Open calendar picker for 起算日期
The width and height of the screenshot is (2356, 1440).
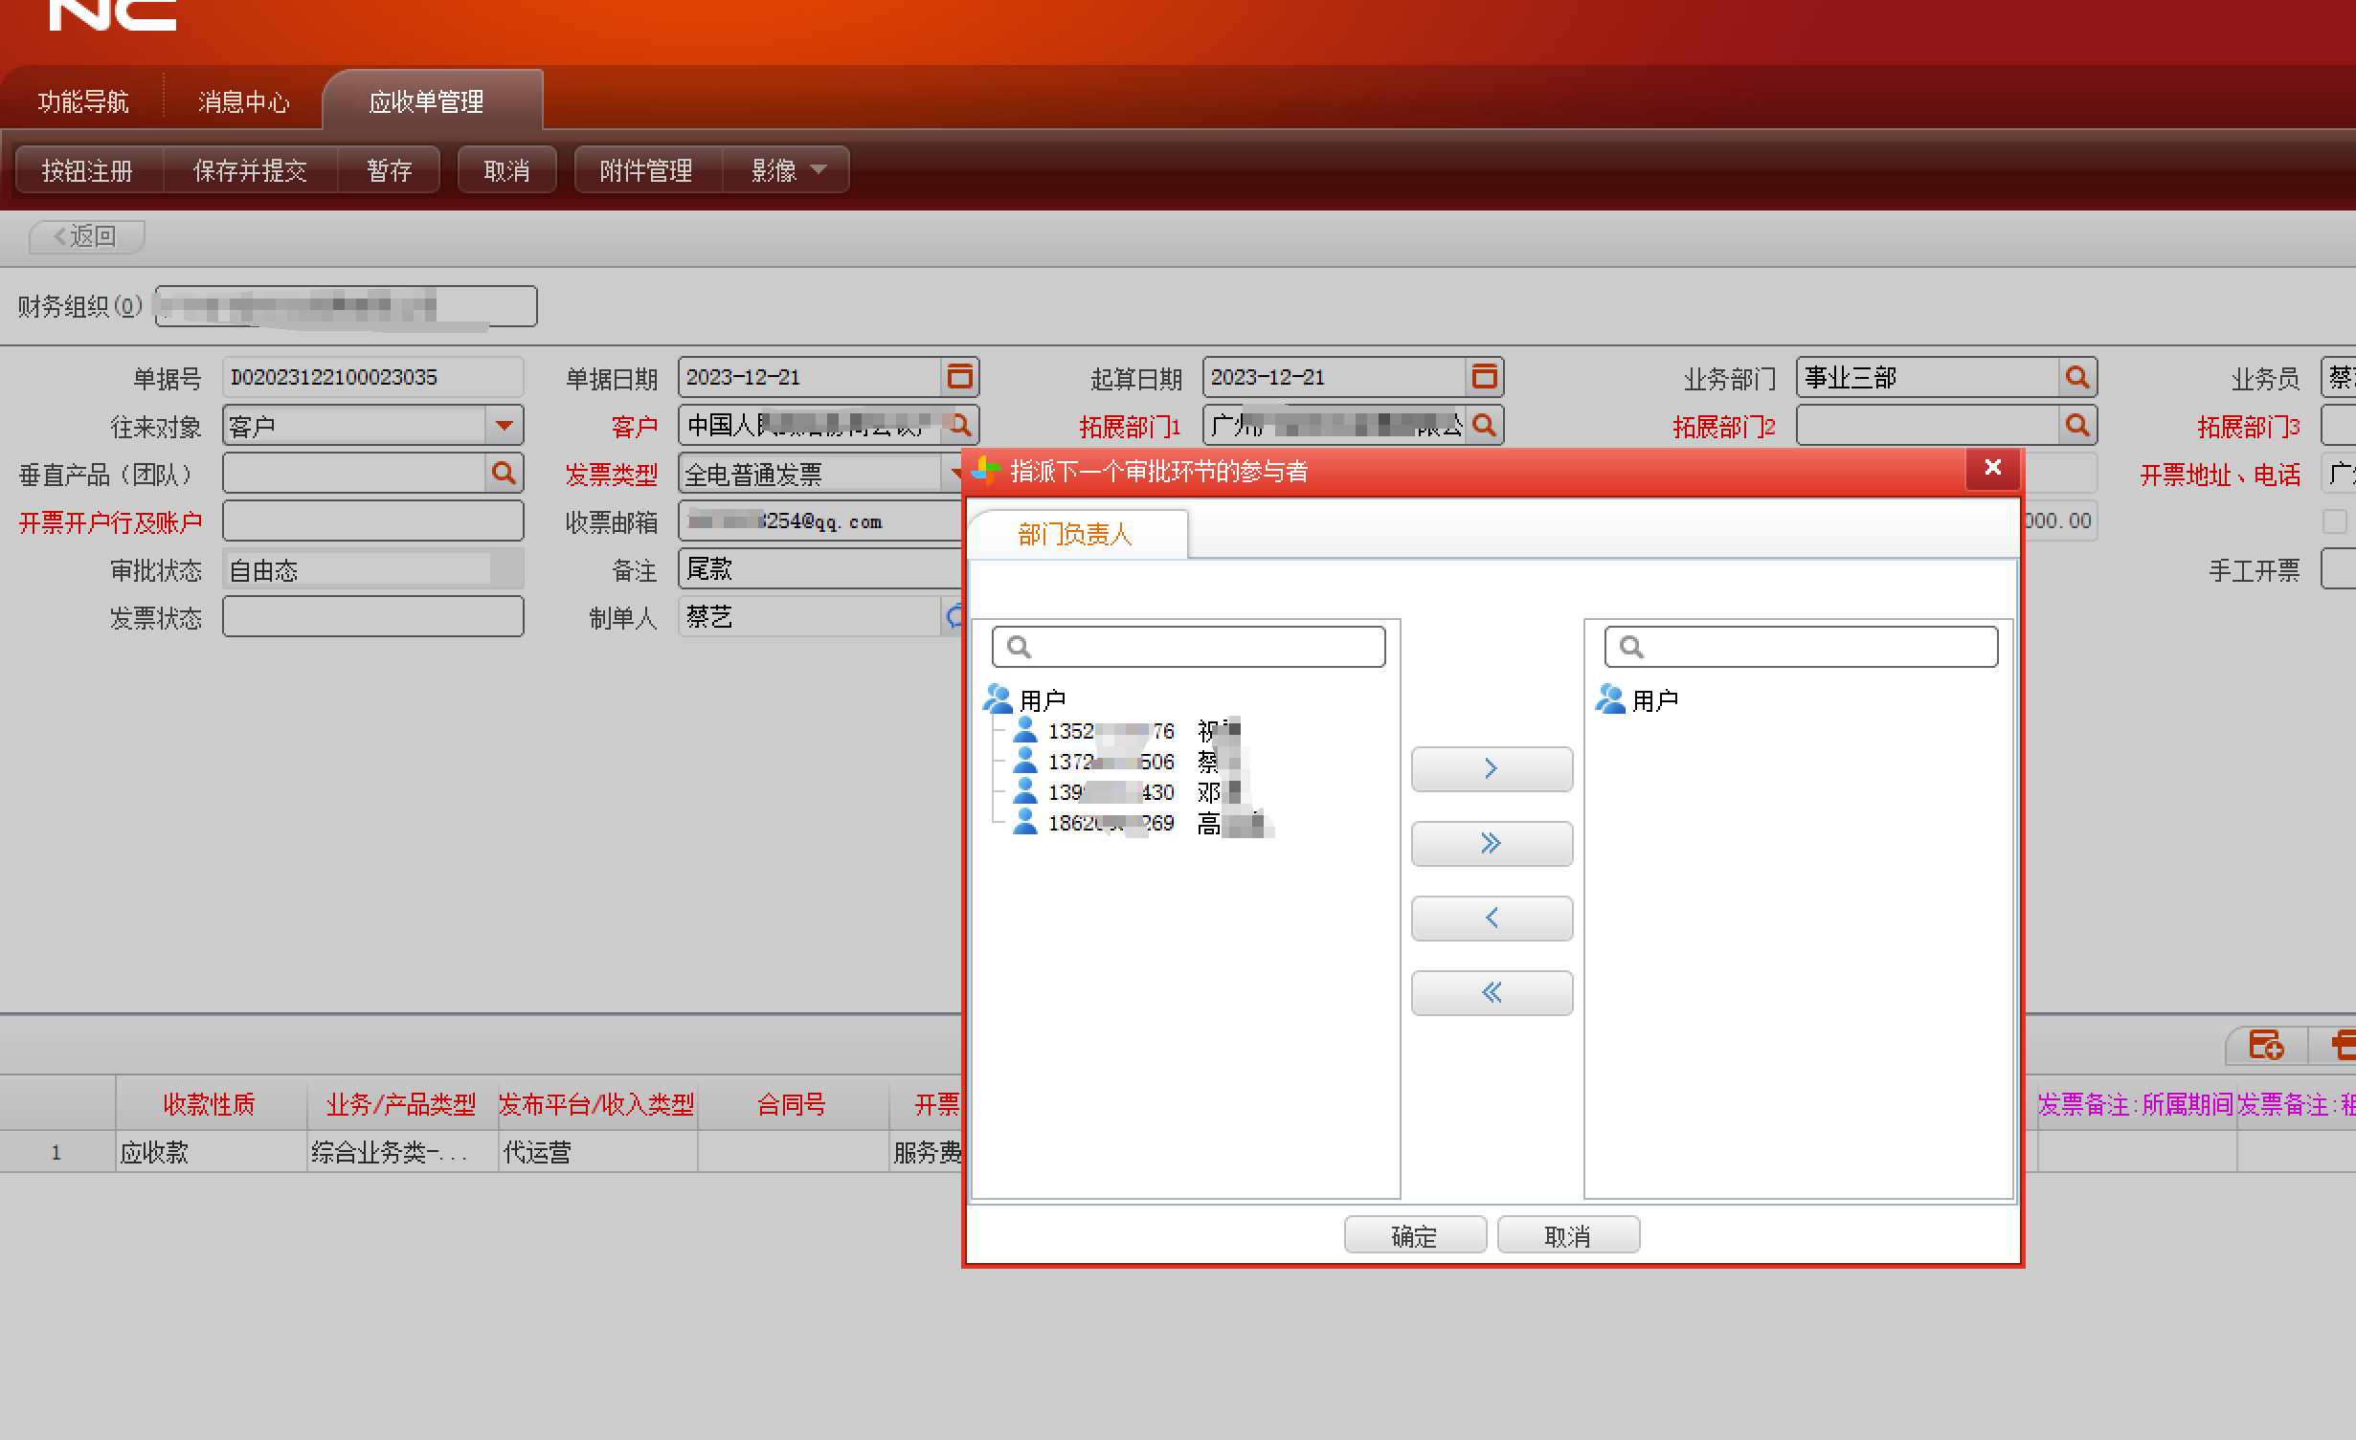pyautogui.click(x=1485, y=377)
